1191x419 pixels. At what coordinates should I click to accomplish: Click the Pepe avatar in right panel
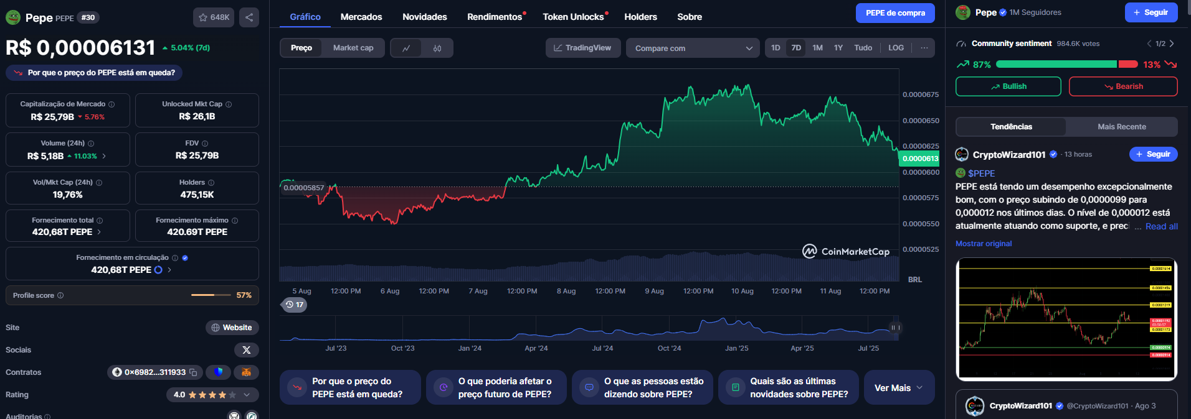(x=963, y=12)
